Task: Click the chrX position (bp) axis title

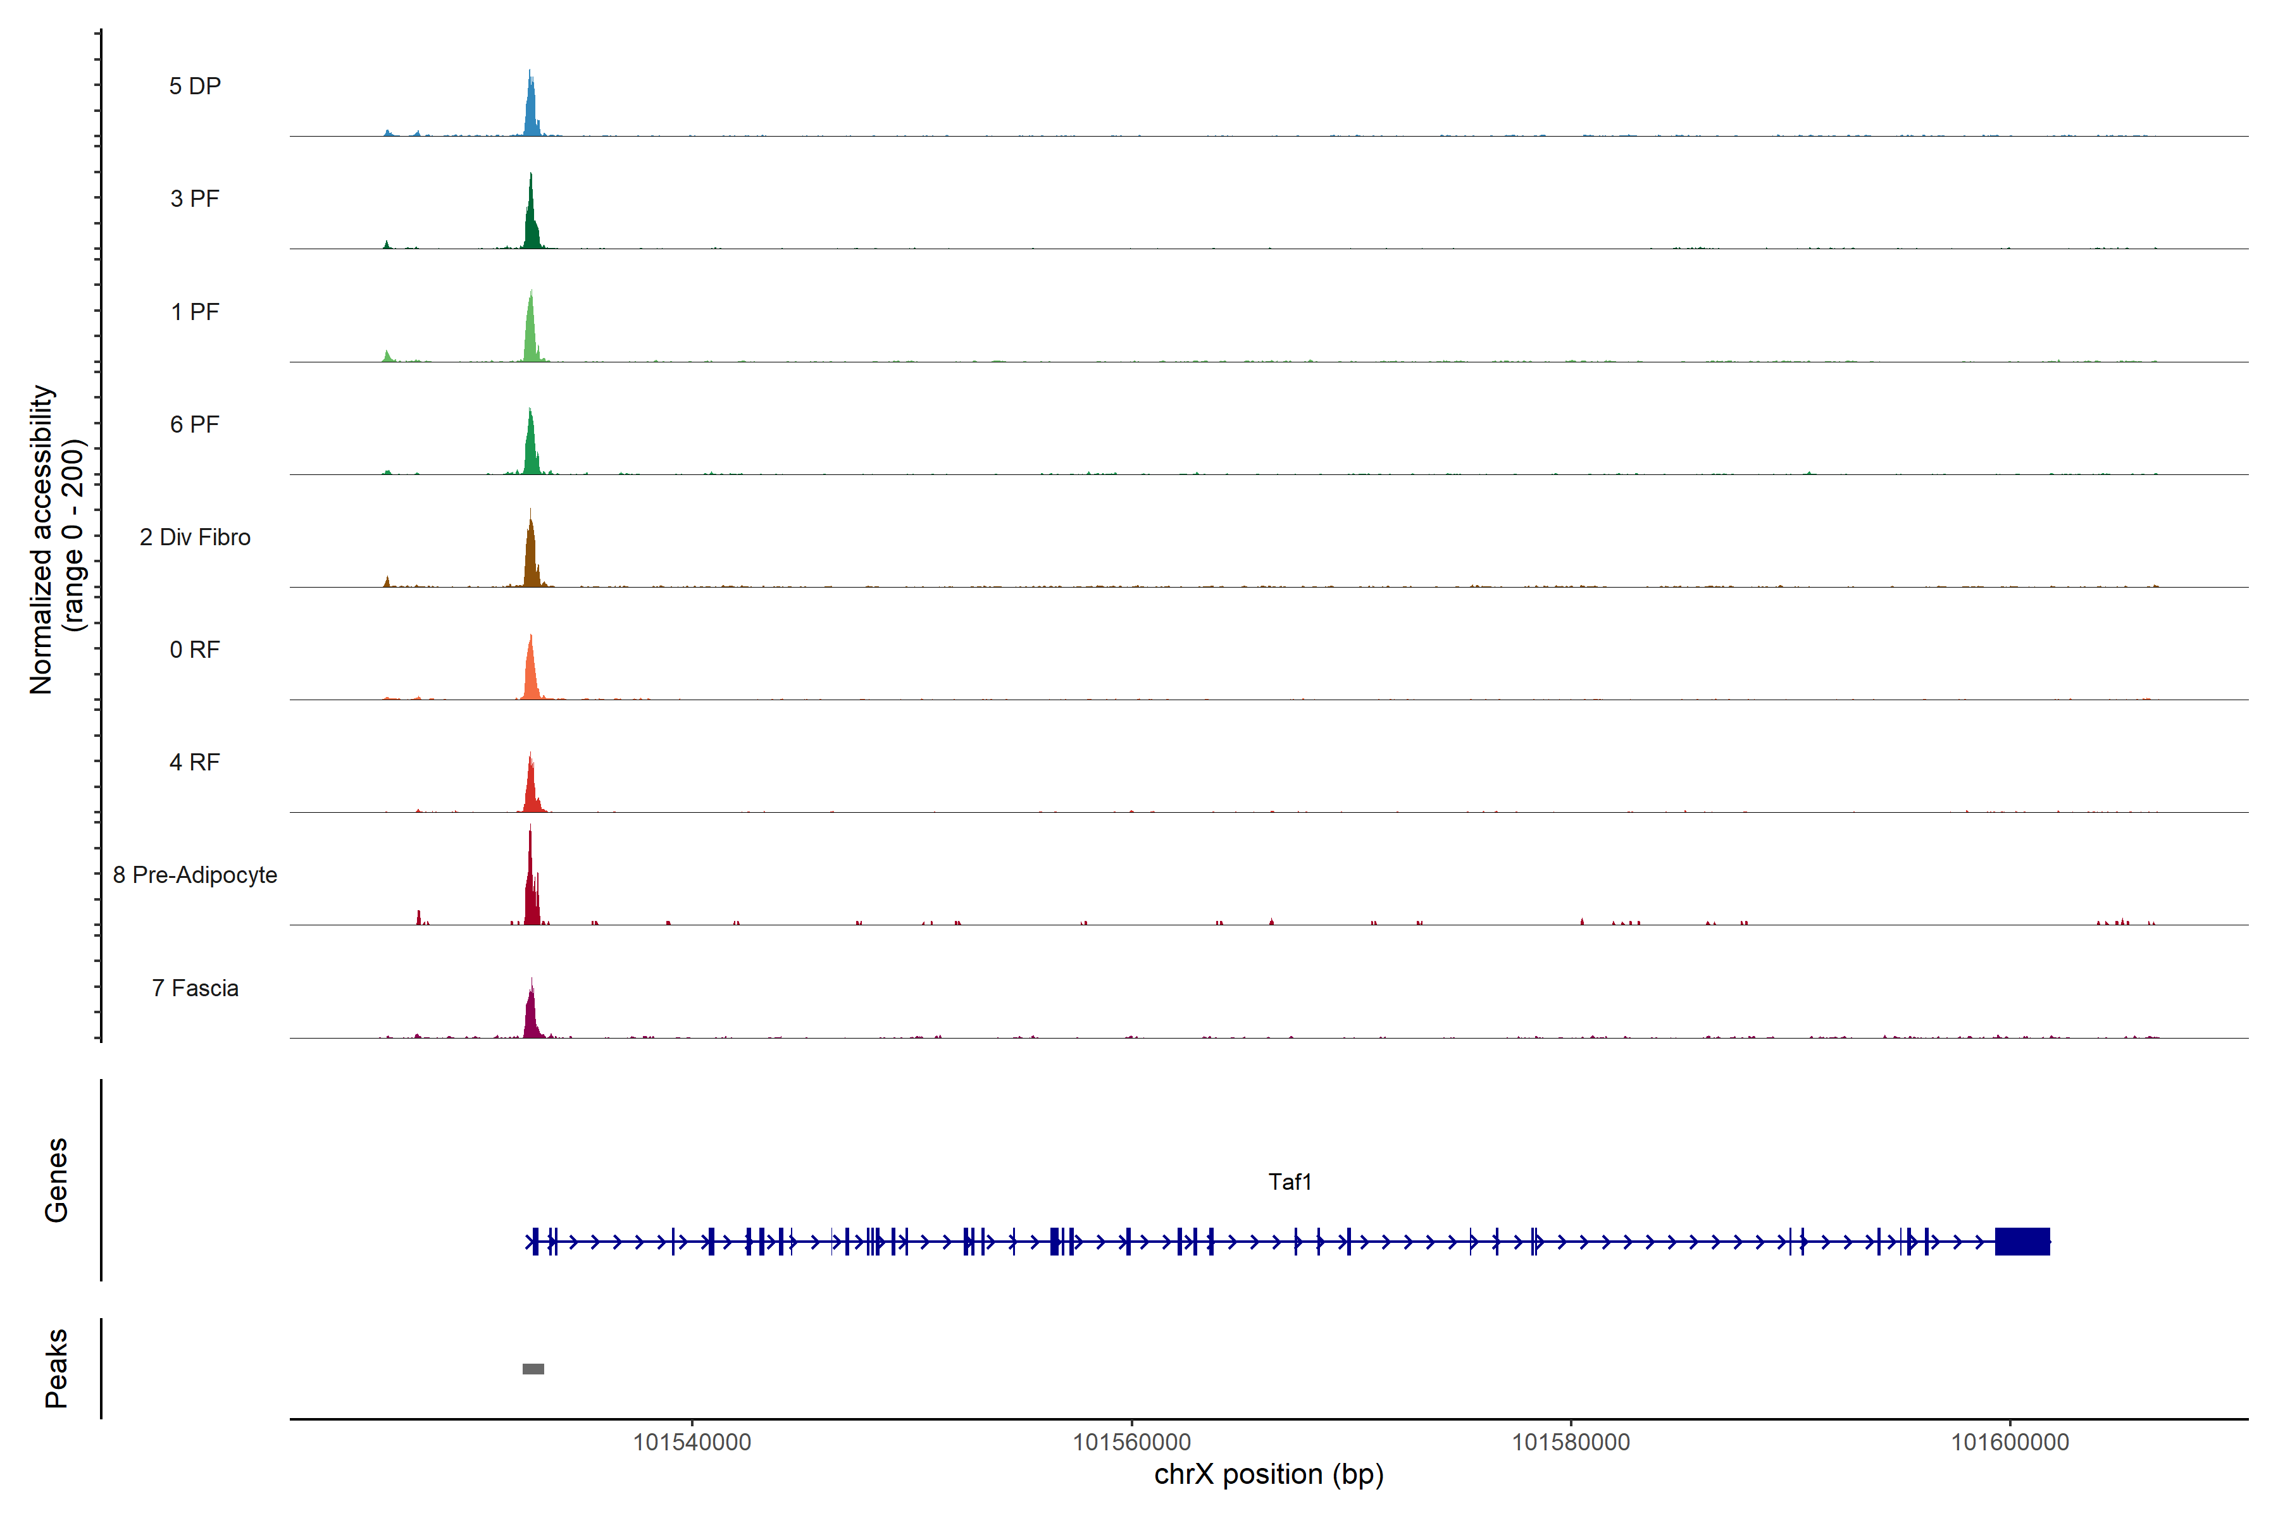Action: (x=1269, y=1474)
